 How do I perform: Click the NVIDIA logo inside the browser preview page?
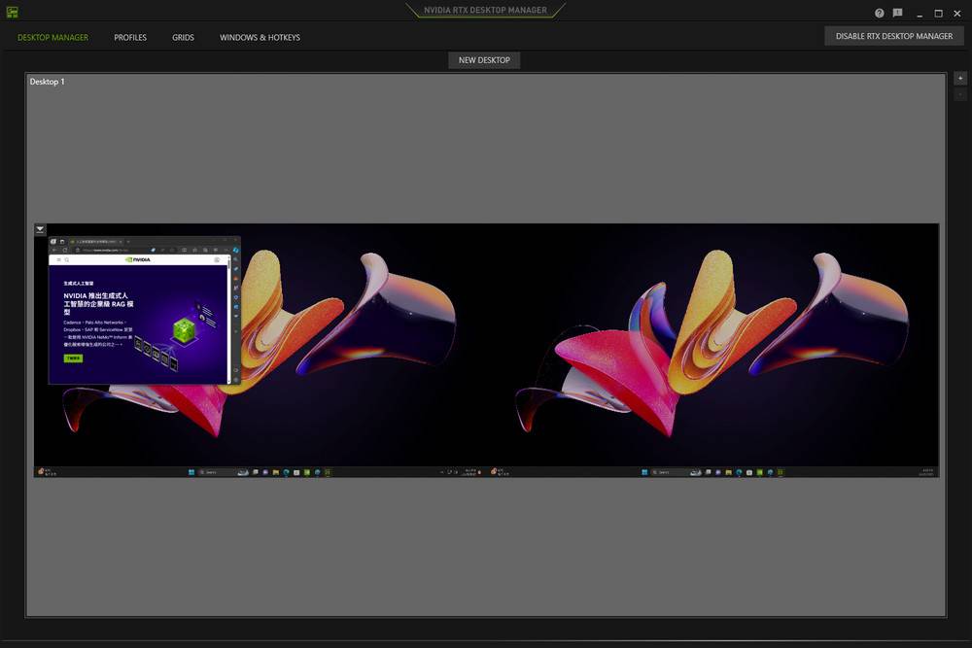pos(138,259)
